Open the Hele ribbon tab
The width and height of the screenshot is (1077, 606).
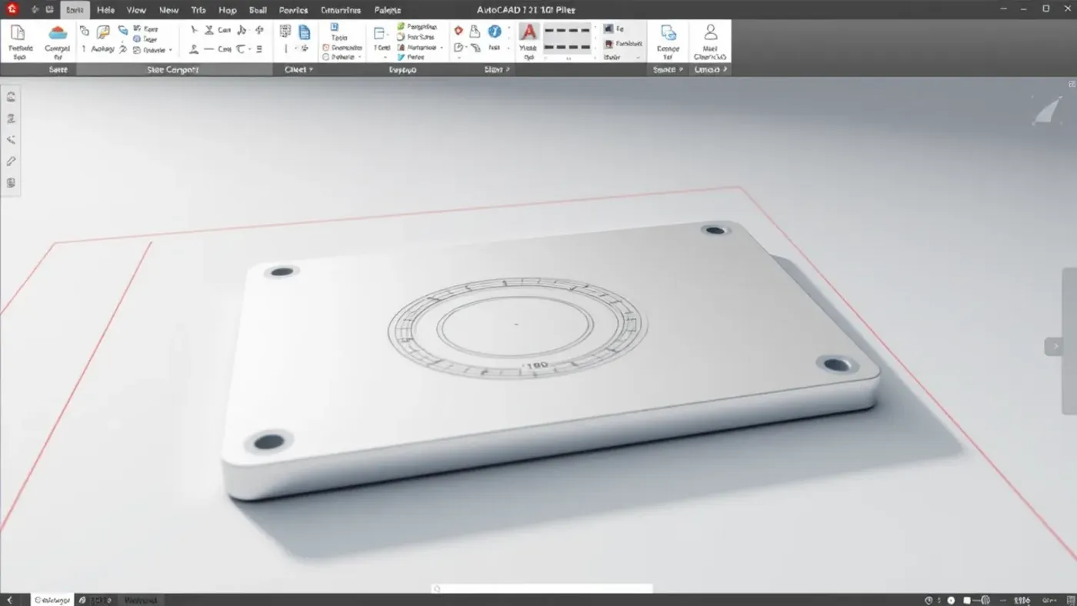[105, 10]
